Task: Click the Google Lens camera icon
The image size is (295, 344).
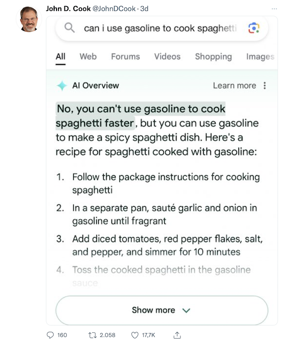Action: tap(254, 28)
